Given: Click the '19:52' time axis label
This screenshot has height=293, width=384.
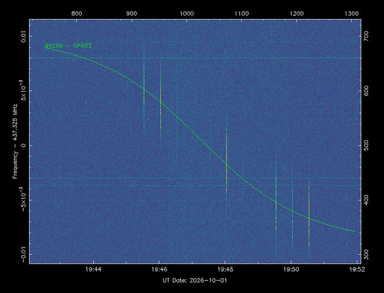Looking at the screenshot, I should (357, 270).
